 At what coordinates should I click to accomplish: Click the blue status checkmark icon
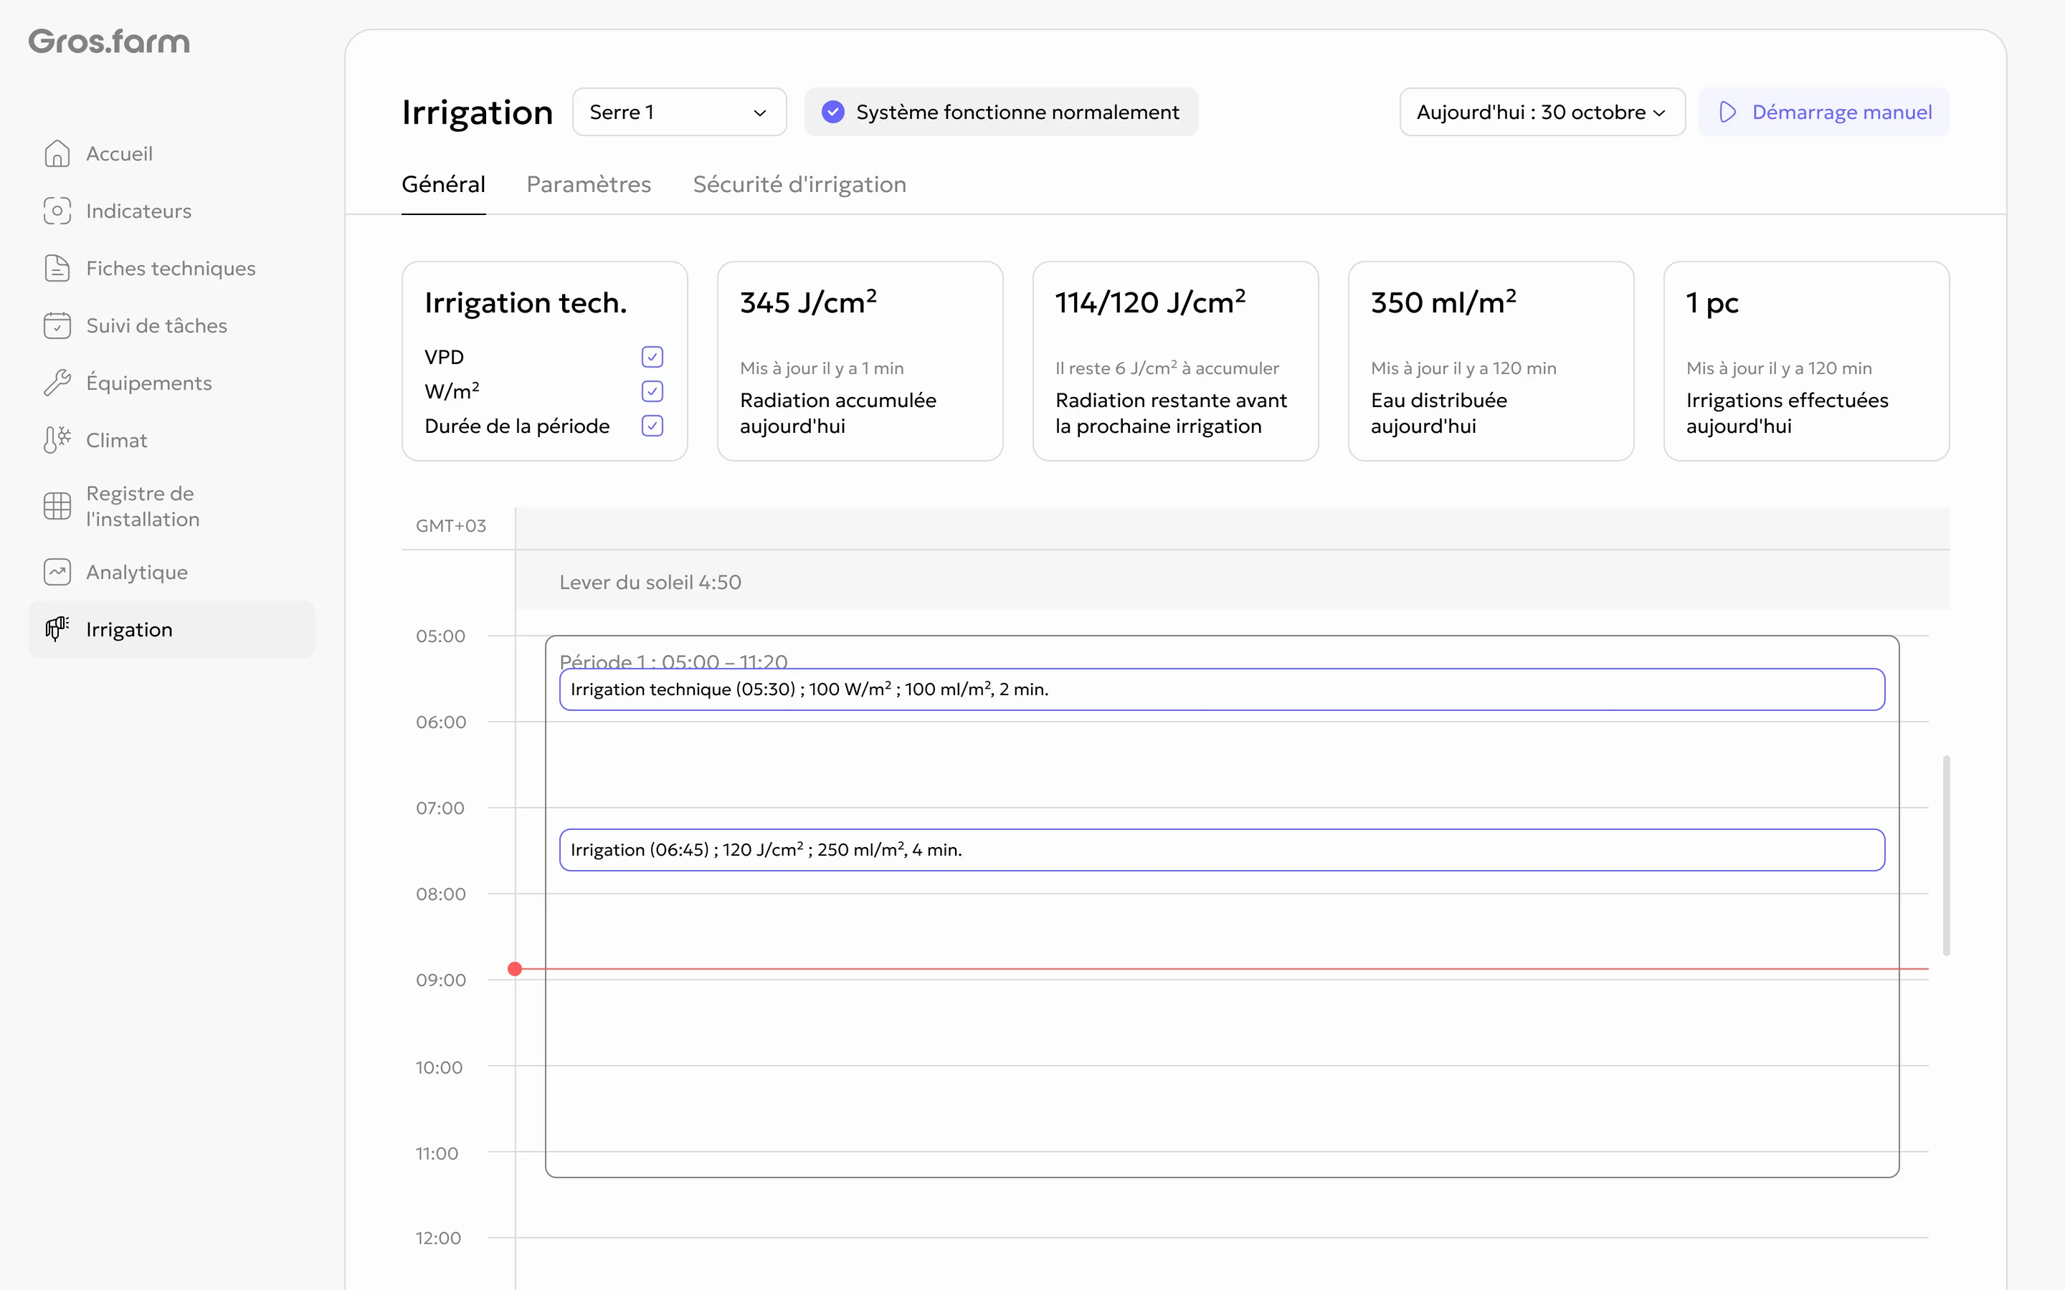coord(833,112)
